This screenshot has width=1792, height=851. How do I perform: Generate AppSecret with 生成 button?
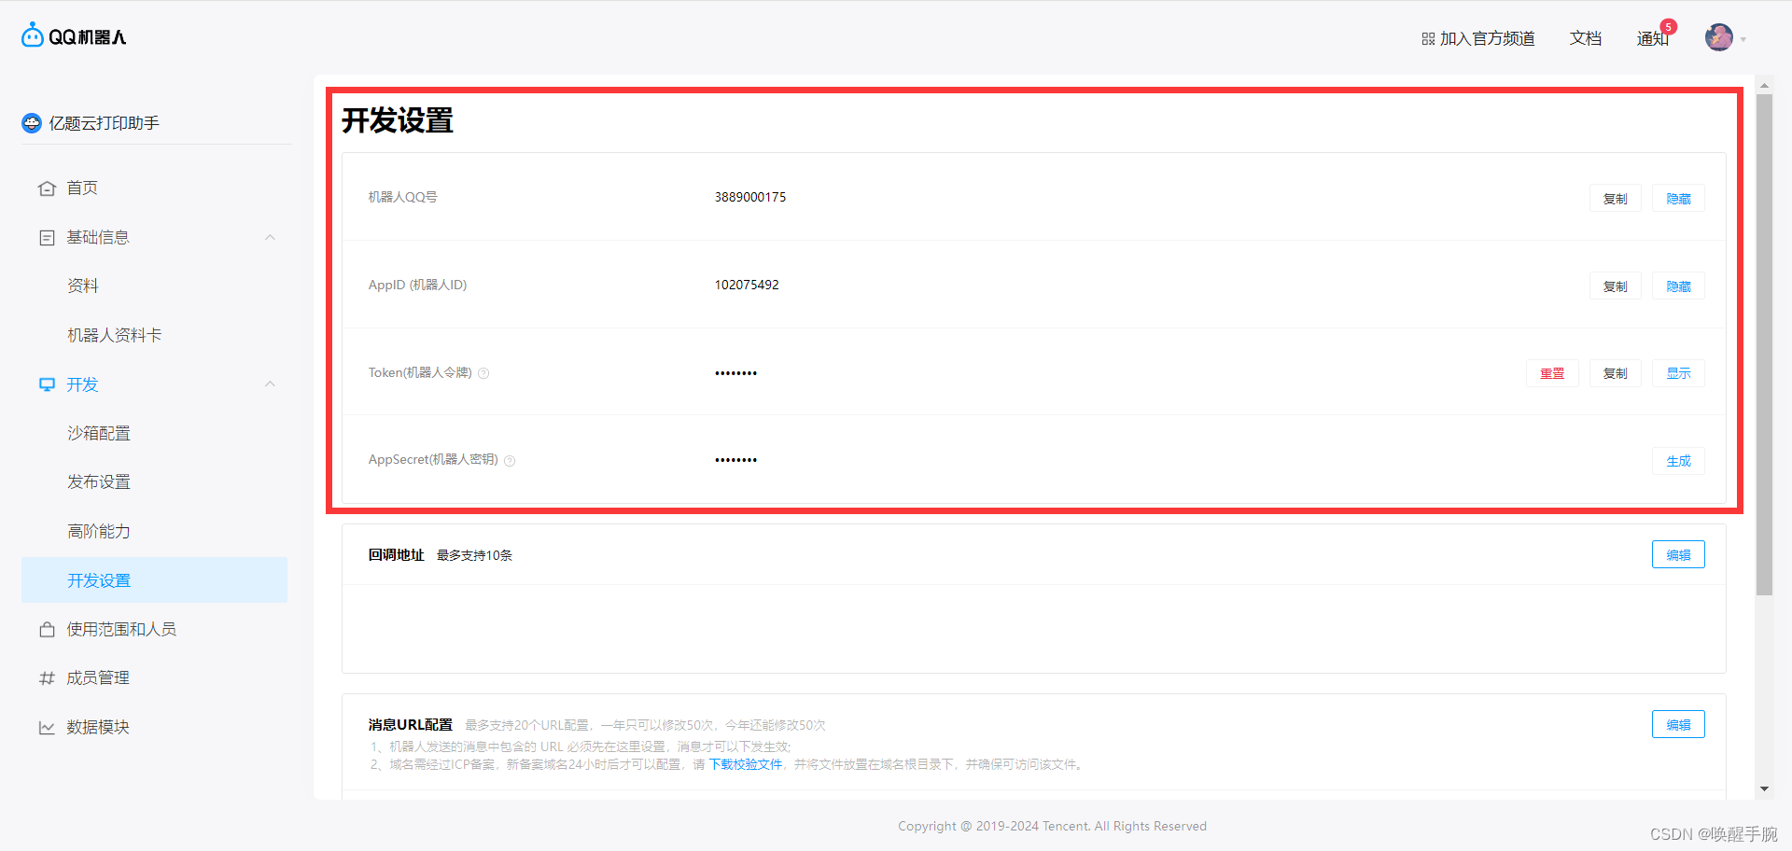1678,461
